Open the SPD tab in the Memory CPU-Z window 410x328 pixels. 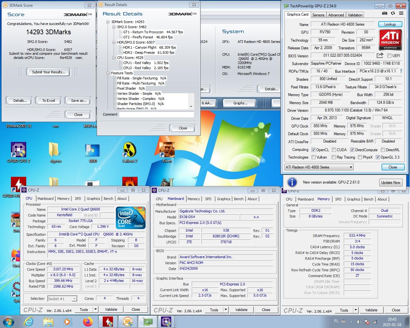pyautogui.click(x=338, y=199)
